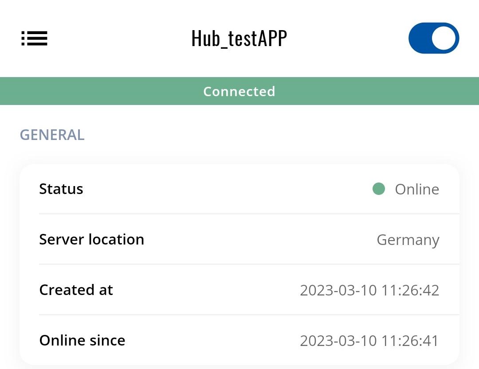Select the GENERAL section header
The width and height of the screenshot is (479, 369).
[52, 135]
